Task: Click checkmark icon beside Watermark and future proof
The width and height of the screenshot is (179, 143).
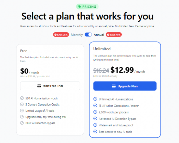Action: (95, 125)
